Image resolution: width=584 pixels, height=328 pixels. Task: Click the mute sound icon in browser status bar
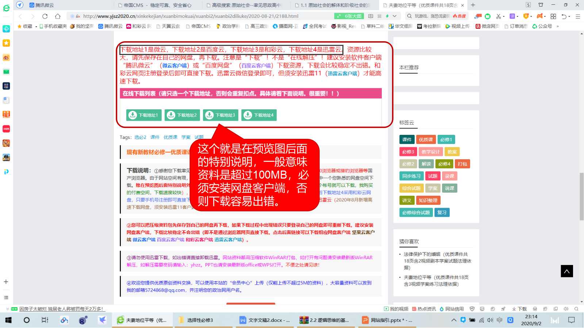(x=566, y=309)
